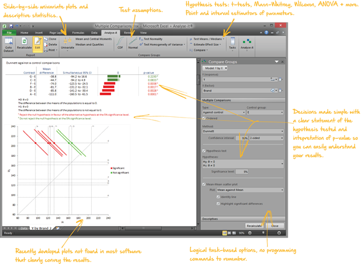This screenshot has height=264, width=362.
Task: Click the Clone report icon
Action: point(50,39)
